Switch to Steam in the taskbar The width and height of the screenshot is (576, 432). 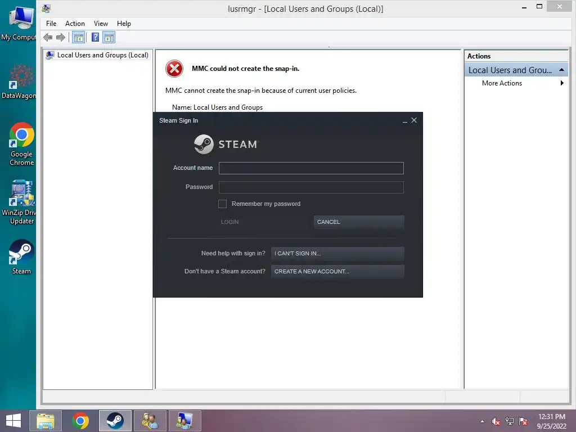pos(115,421)
